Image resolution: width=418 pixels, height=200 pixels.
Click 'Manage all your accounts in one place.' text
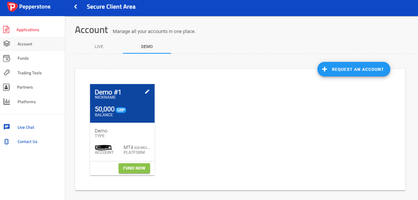154,32
